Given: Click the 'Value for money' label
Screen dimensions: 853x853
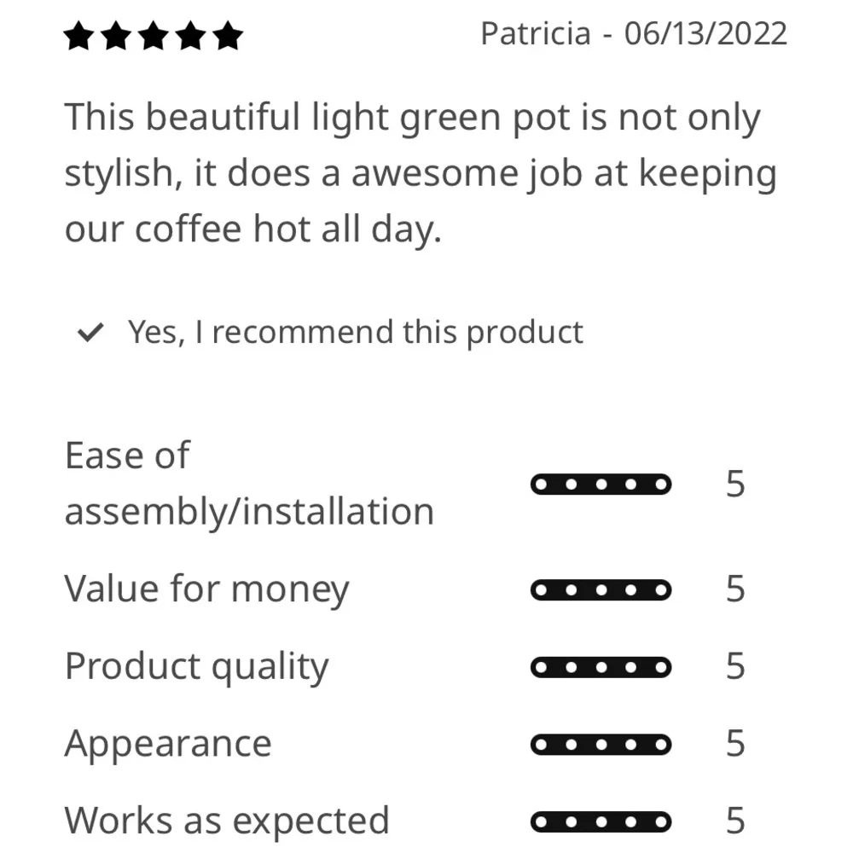Looking at the screenshot, I should point(206,589).
